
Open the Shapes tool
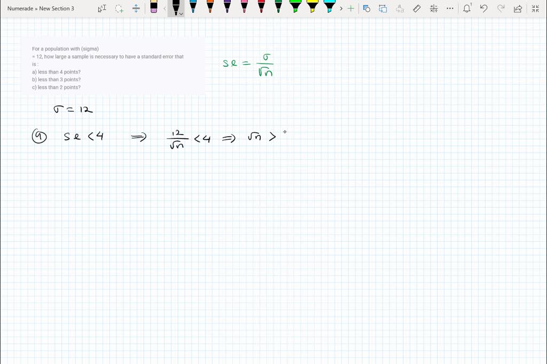click(x=366, y=9)
